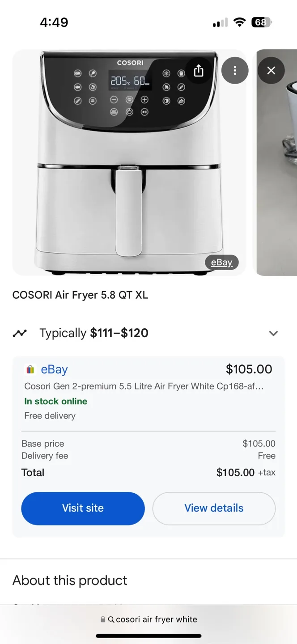Tap the cellular signal bars icon
This screenshot has height=644, width=297.
[x=219, y=22]
